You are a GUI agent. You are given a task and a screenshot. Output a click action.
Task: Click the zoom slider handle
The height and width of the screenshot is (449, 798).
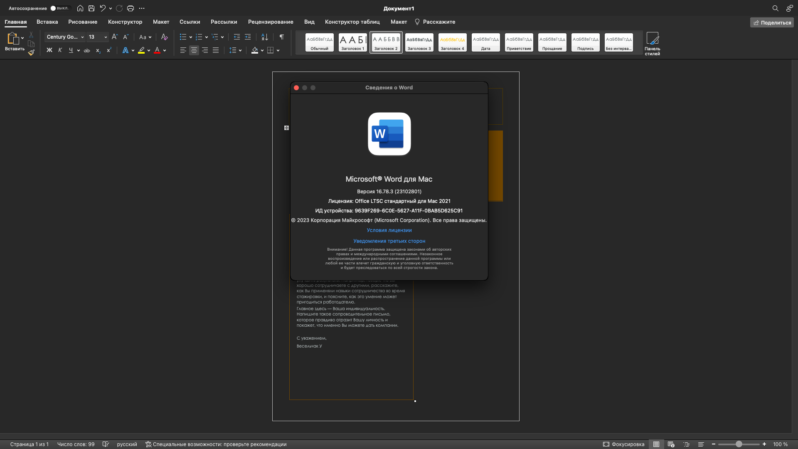[739, 444]
